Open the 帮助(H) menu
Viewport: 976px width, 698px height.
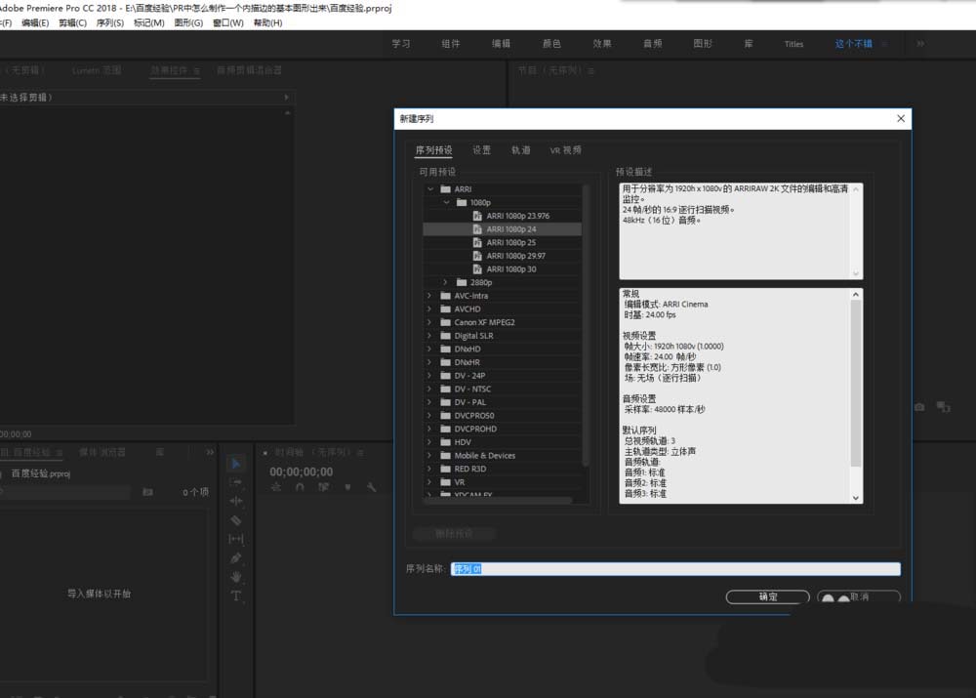click(267, 23)
